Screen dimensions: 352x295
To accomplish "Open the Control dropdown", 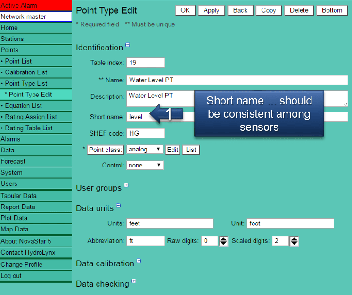I will pyautogui.click(x=145, y=166).
